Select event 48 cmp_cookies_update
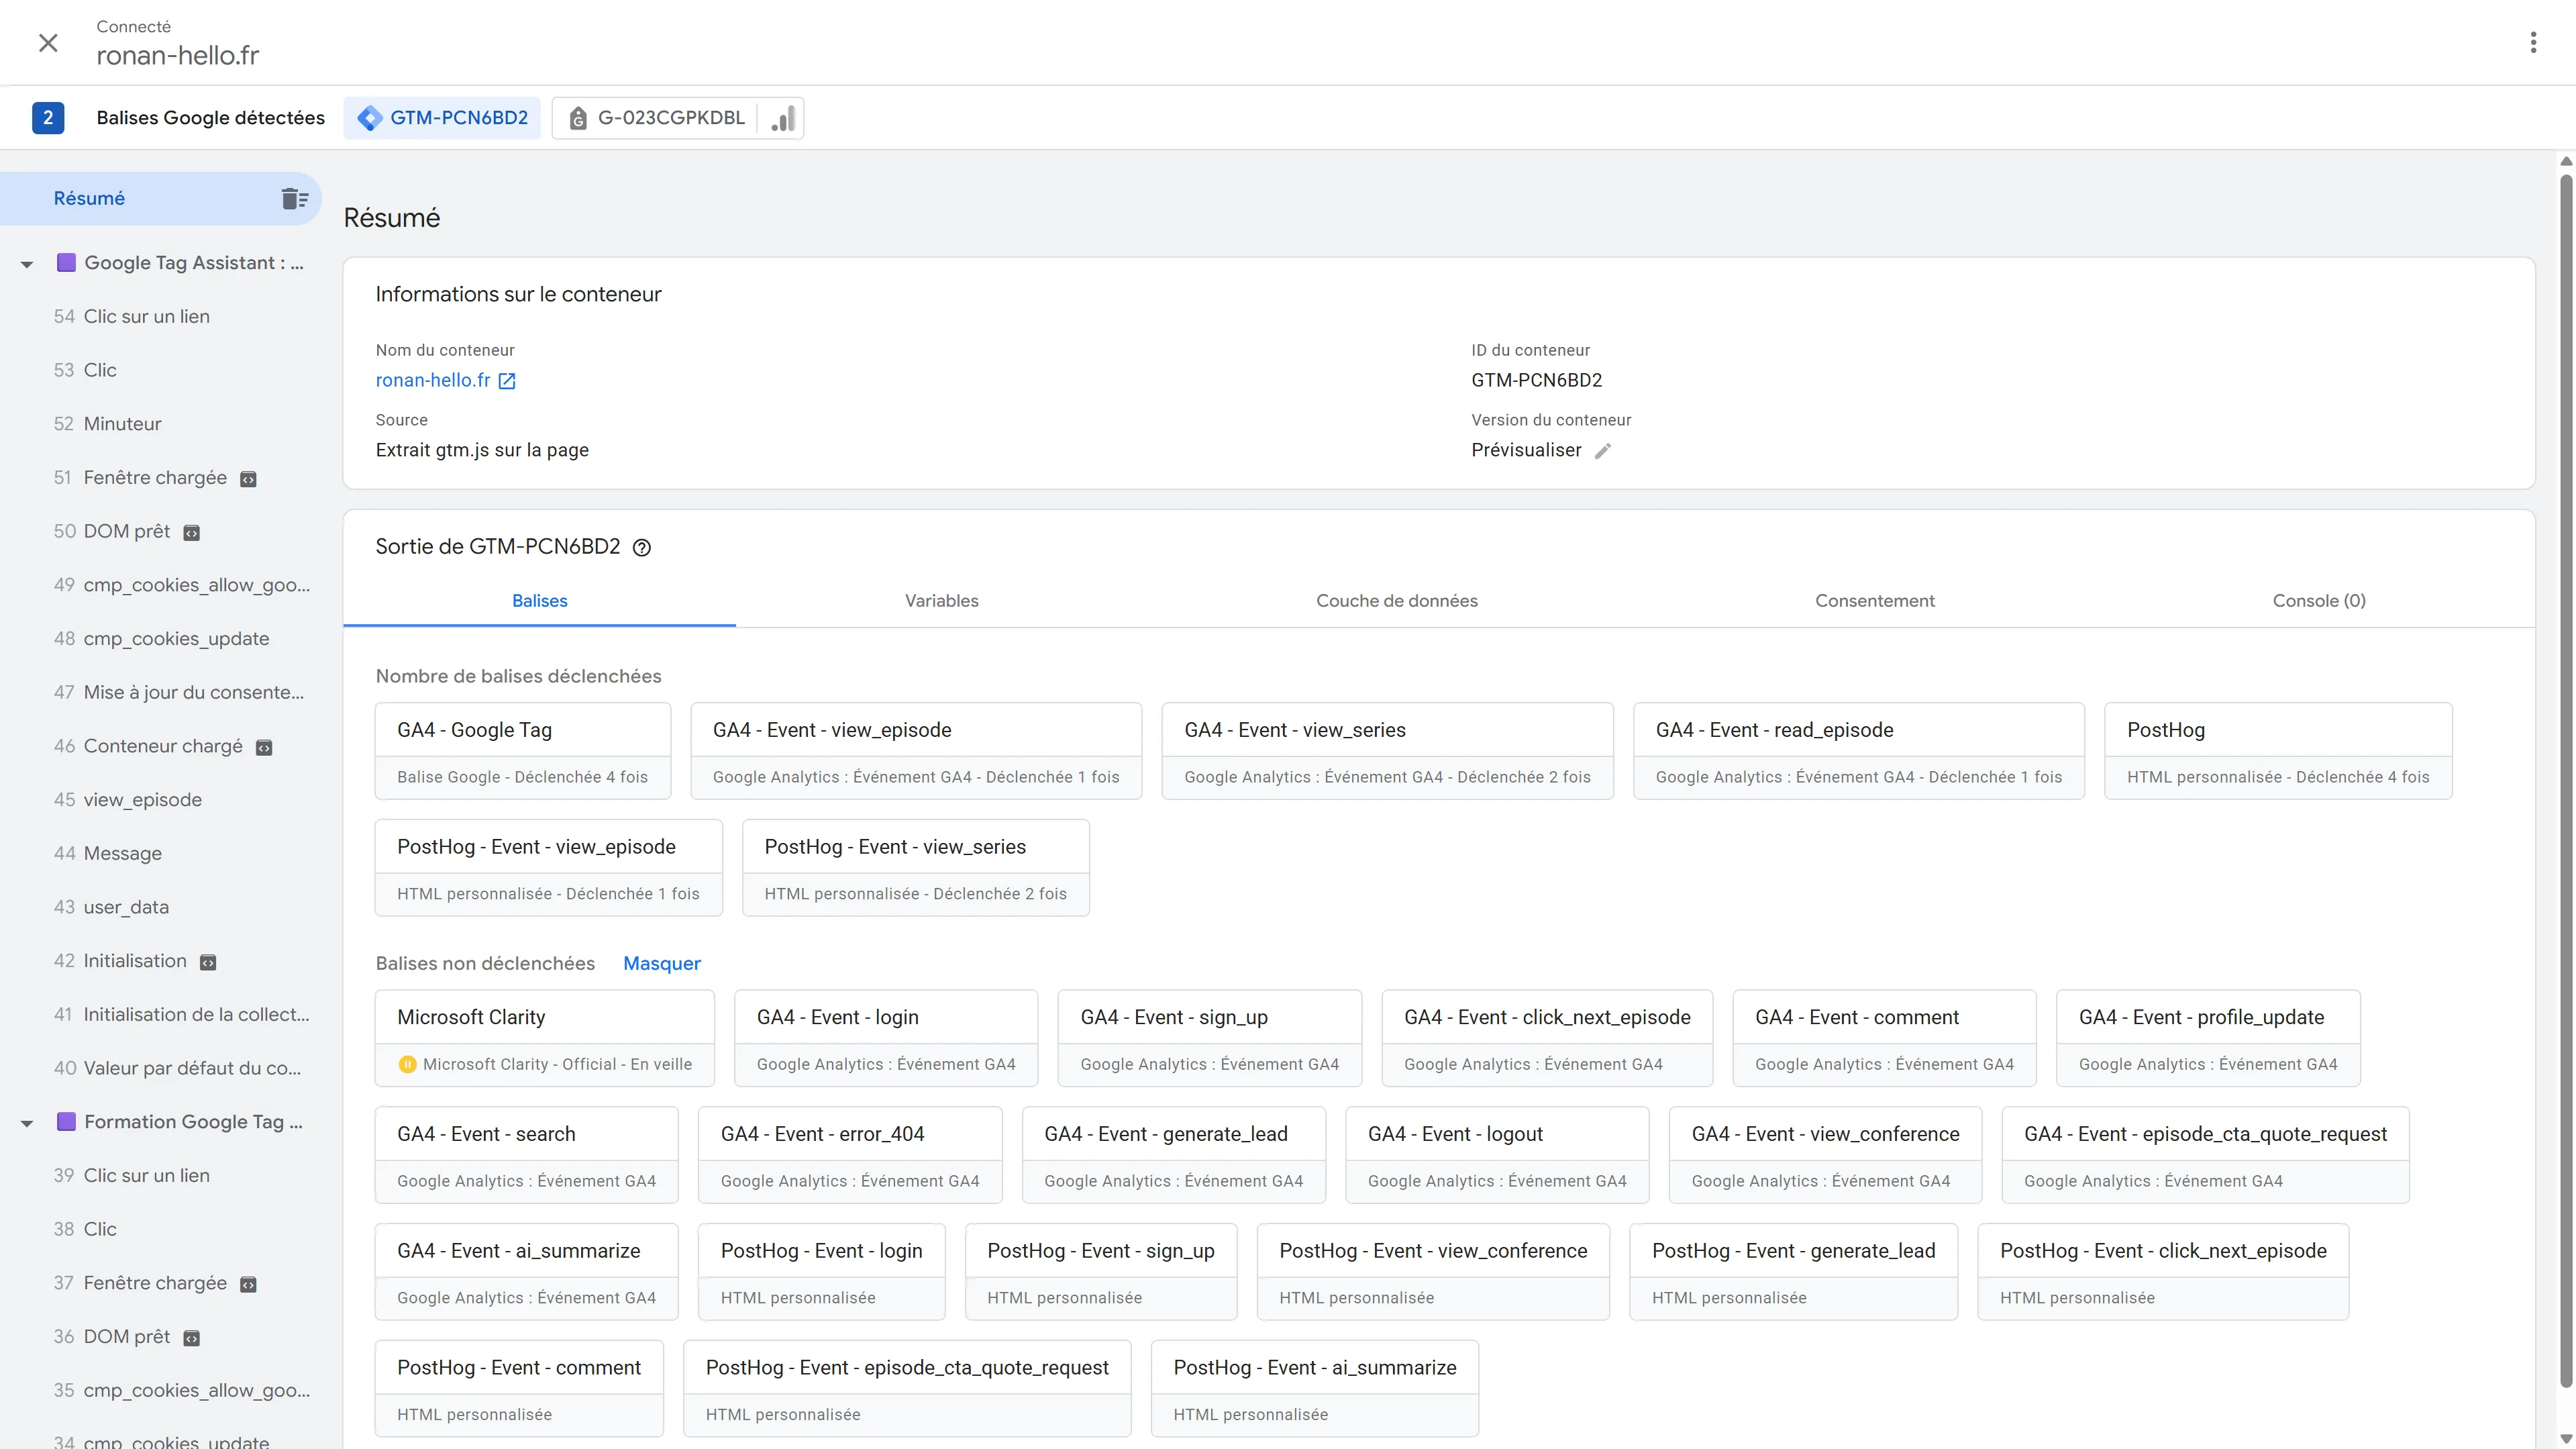The height and width of the screenshot is (1449, 2576). pos(161,639)
